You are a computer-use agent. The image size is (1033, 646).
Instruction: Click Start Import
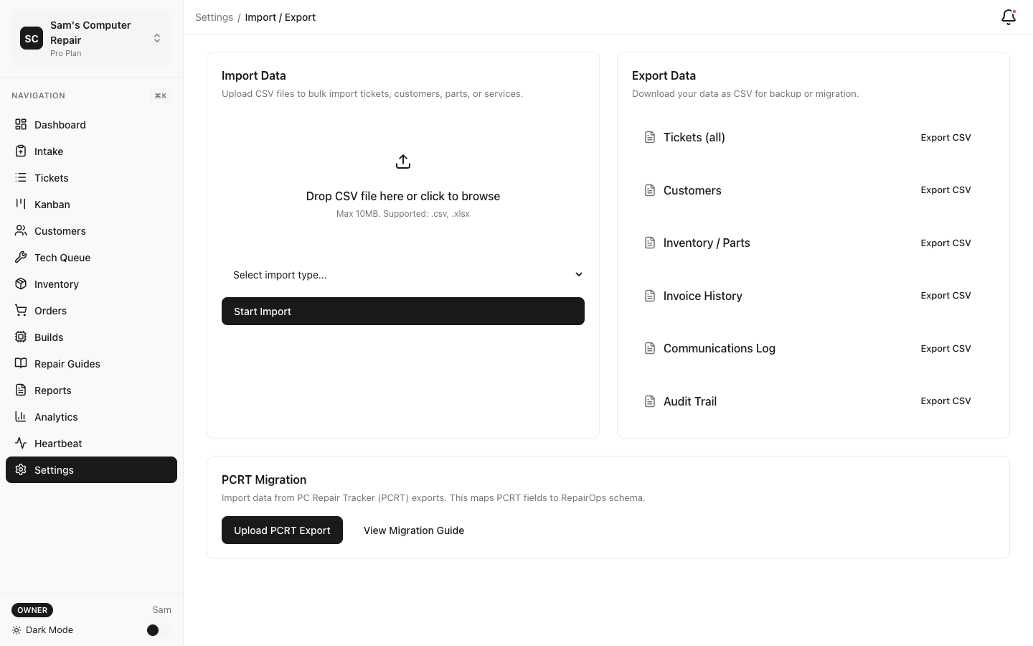click(402, 311)
